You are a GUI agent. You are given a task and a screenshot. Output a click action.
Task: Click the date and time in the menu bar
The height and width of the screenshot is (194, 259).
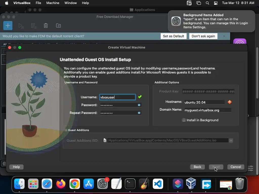(x=238, y=3)
